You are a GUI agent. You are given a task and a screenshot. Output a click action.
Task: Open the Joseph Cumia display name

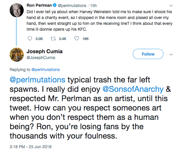pos(44,52)
